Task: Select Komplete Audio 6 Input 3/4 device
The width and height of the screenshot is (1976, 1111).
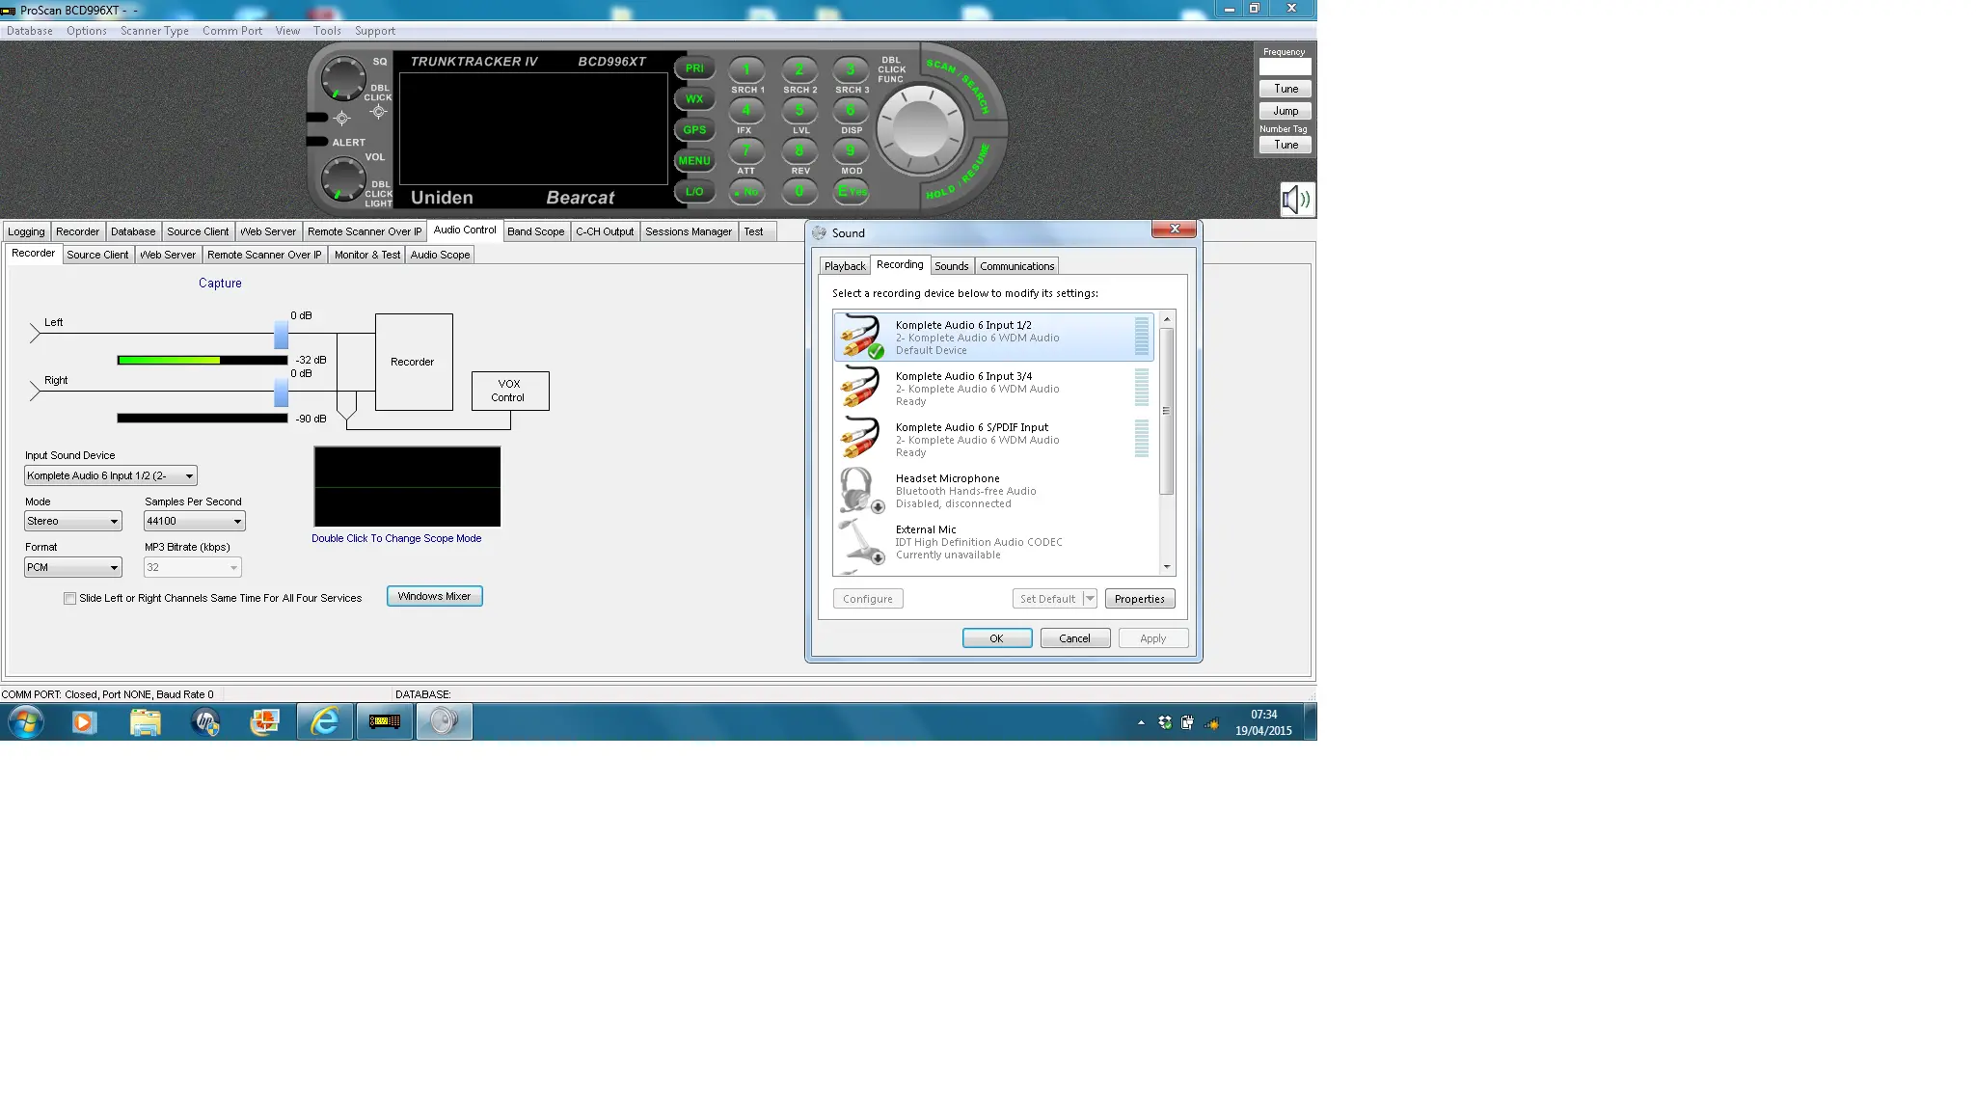Action: point(993,389)
